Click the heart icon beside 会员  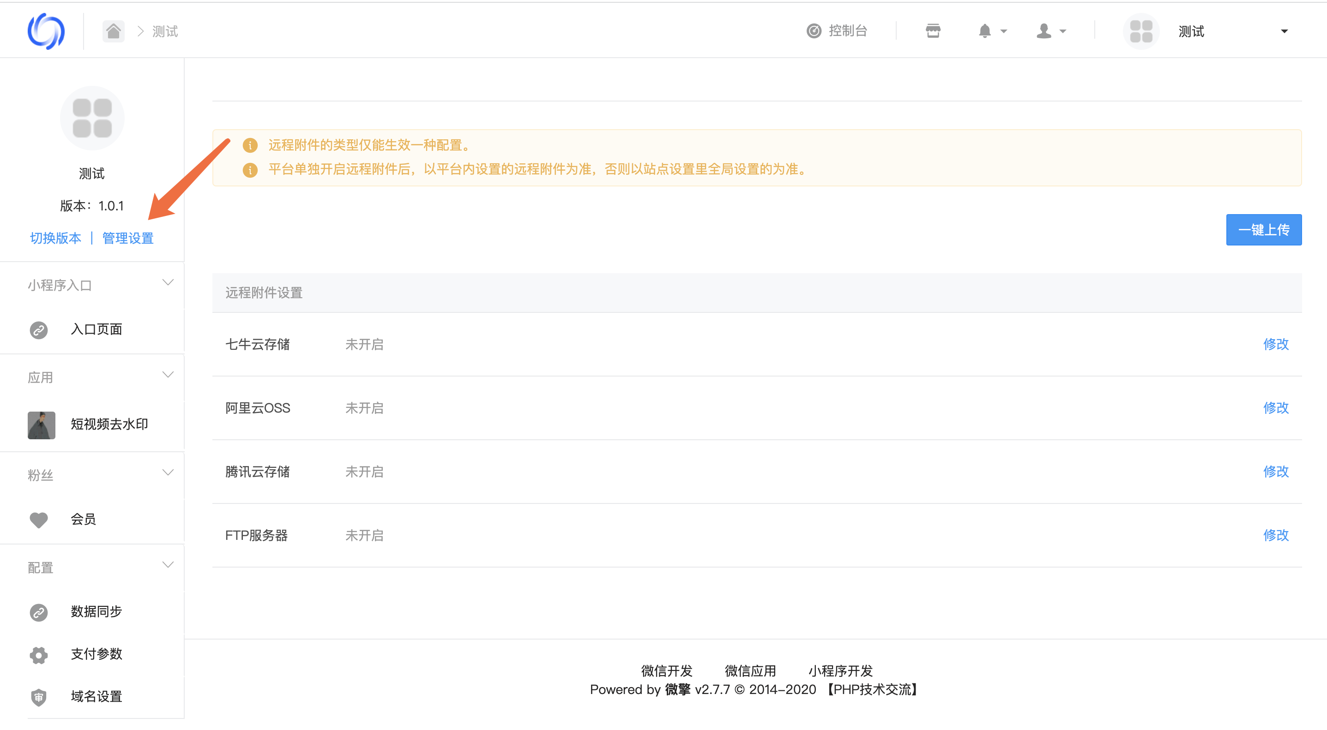pyautogui.click(x=39, y=520)
